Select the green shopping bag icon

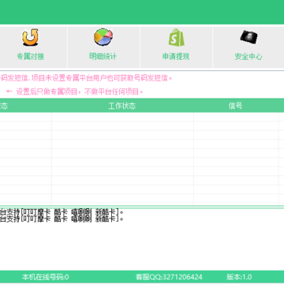(176, 37)
